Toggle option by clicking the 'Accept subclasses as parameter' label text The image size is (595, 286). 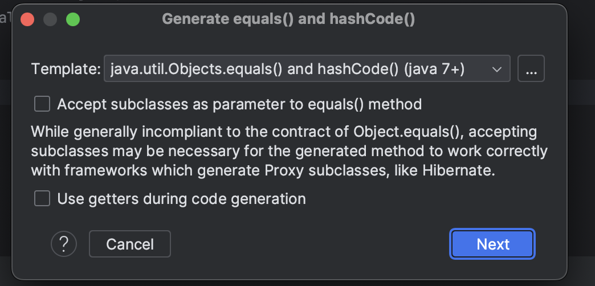(239, 104)
